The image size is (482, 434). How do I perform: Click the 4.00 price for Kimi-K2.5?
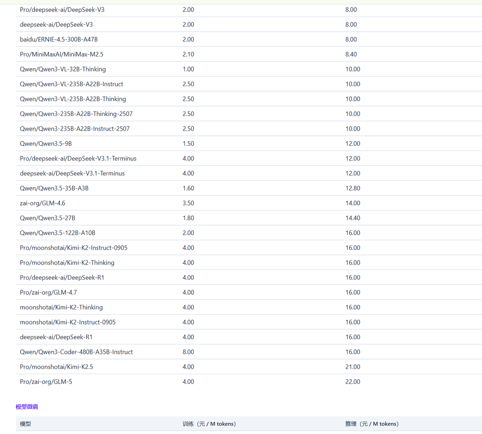click(x=188, y=367)
